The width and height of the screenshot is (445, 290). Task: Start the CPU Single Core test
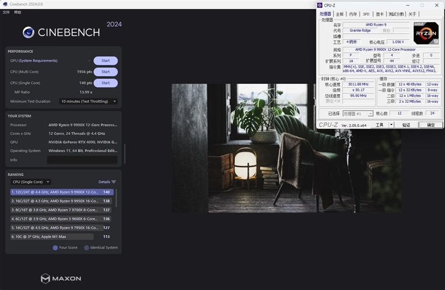pyautogui.click(x=106, y=83)
